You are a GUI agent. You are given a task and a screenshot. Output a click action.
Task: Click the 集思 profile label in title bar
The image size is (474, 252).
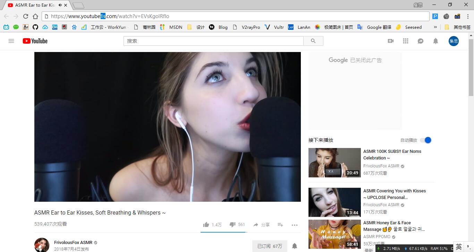(x=418, y=5)
